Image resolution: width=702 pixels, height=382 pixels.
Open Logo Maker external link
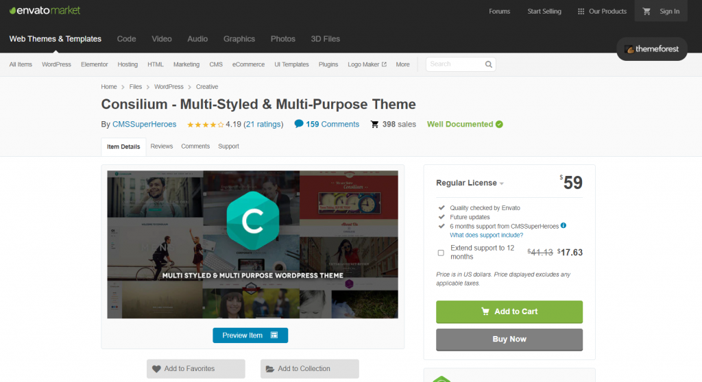pyautogui.click(x=367, y=64)
